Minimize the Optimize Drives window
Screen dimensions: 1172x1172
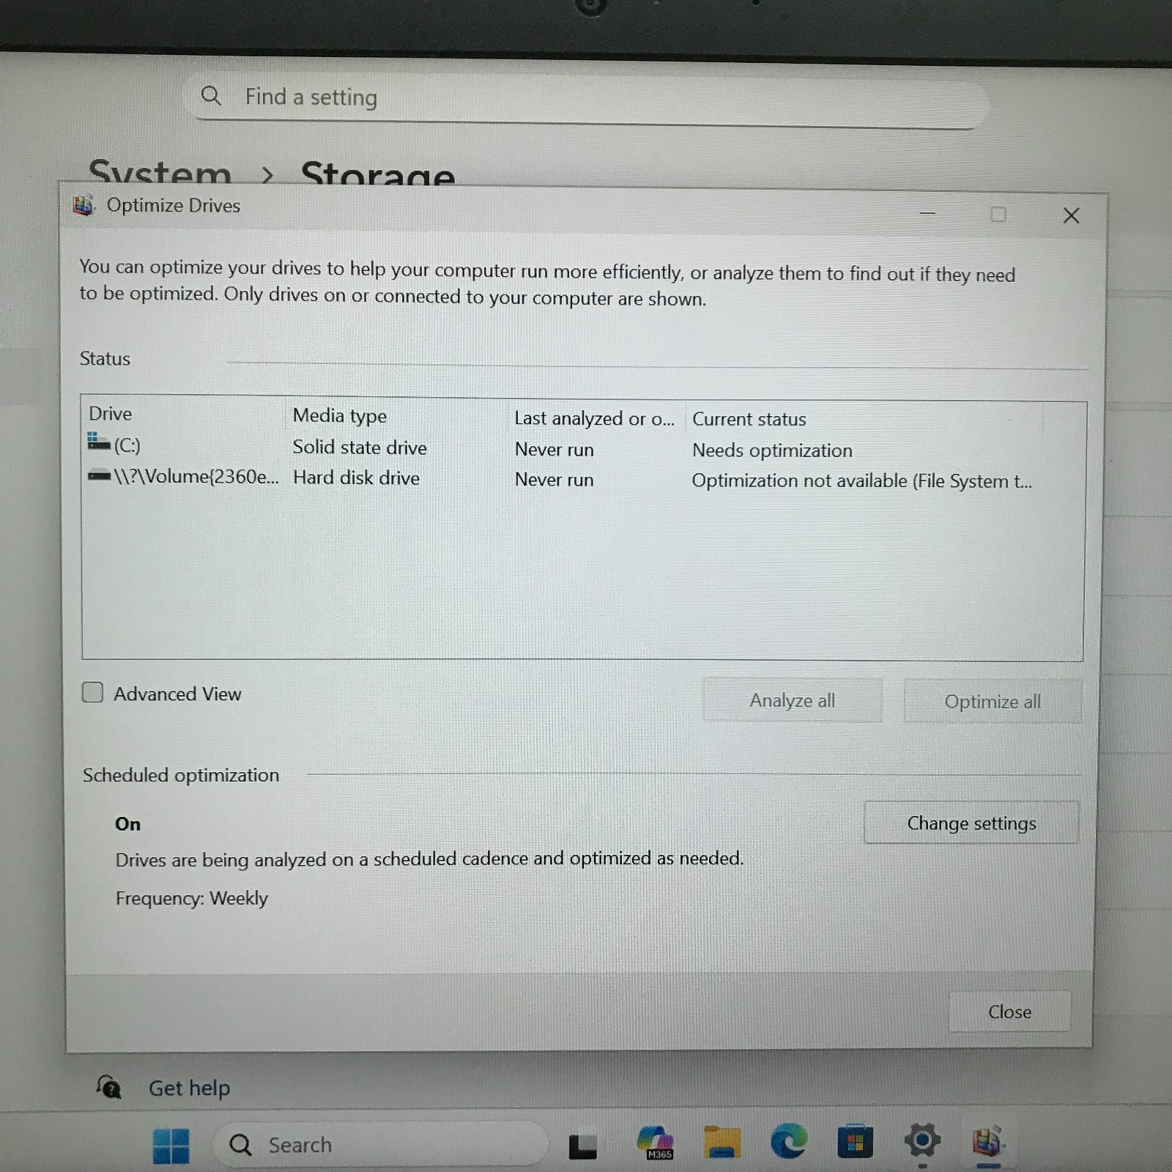(927, 213)
